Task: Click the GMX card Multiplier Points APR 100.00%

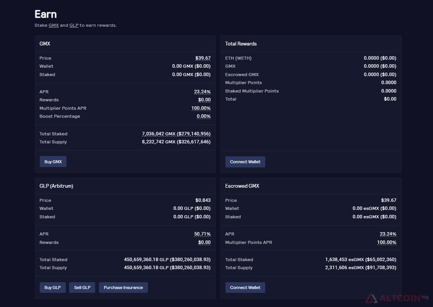Action: coord(201,108)
